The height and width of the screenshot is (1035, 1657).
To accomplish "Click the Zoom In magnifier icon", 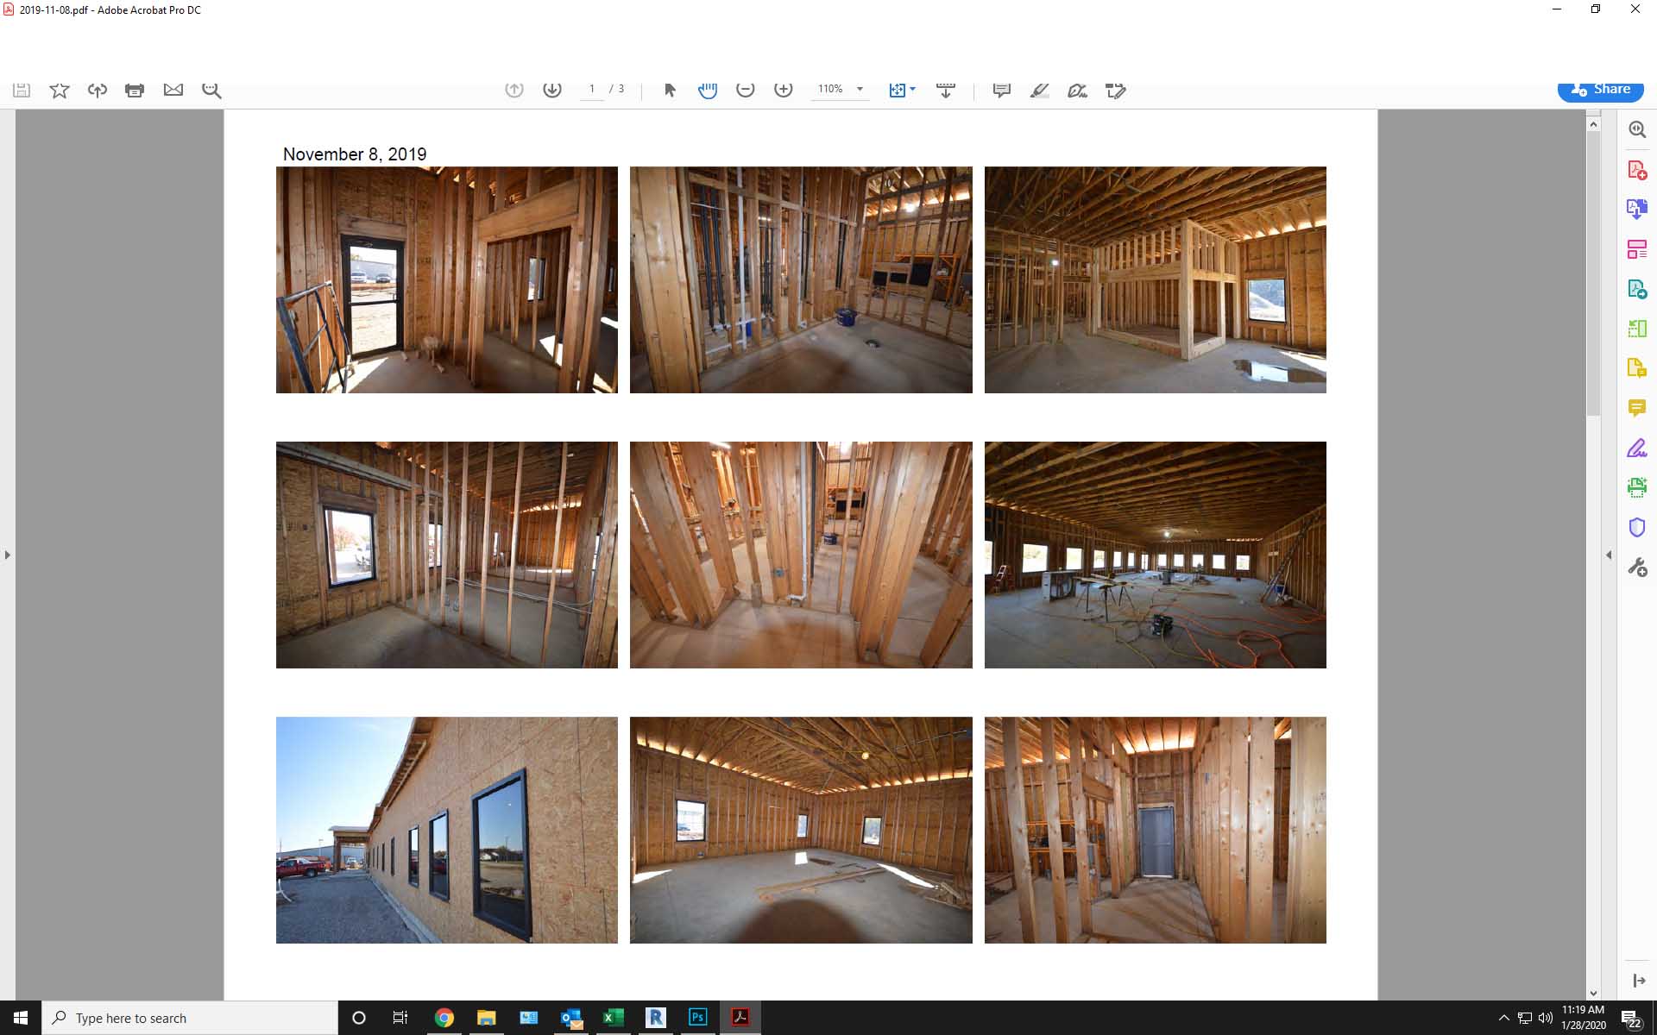I will [784, 89].
